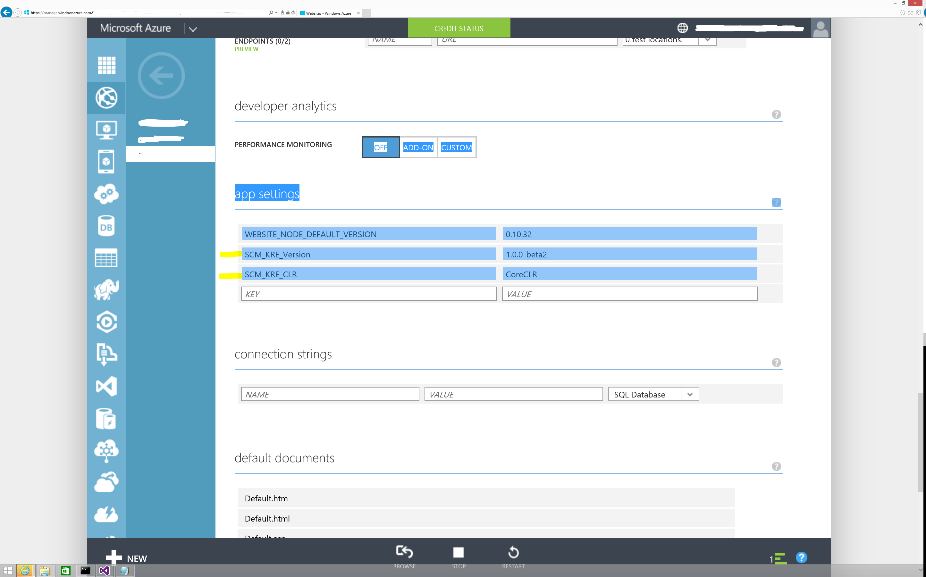Show help for developer analytics section

coord(776,114)
